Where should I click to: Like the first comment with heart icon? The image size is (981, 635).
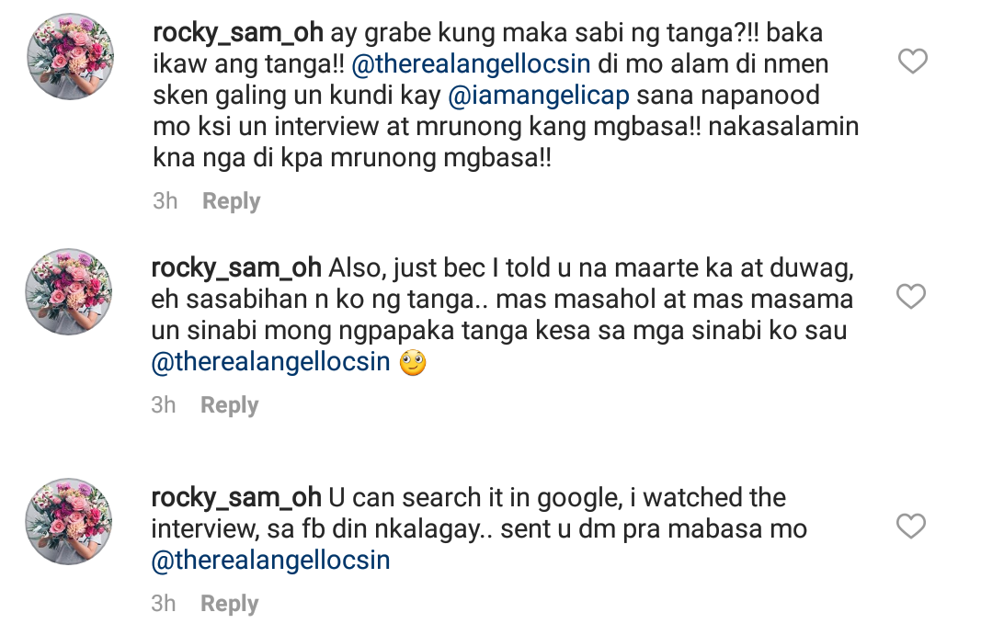click(912, 62)
